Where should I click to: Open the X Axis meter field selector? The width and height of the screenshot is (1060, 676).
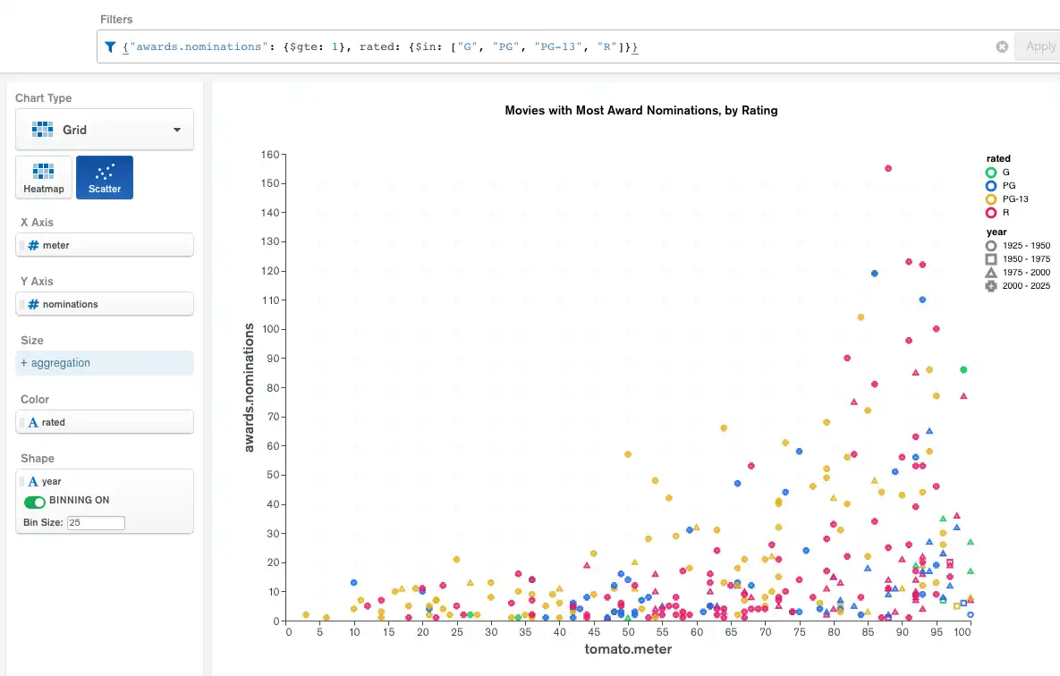point(105,244)
